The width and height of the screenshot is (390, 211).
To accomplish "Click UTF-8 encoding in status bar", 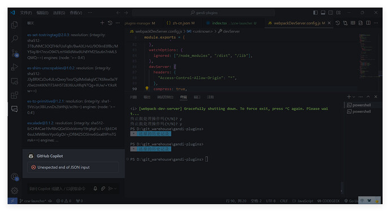I will tap(271, 201).
